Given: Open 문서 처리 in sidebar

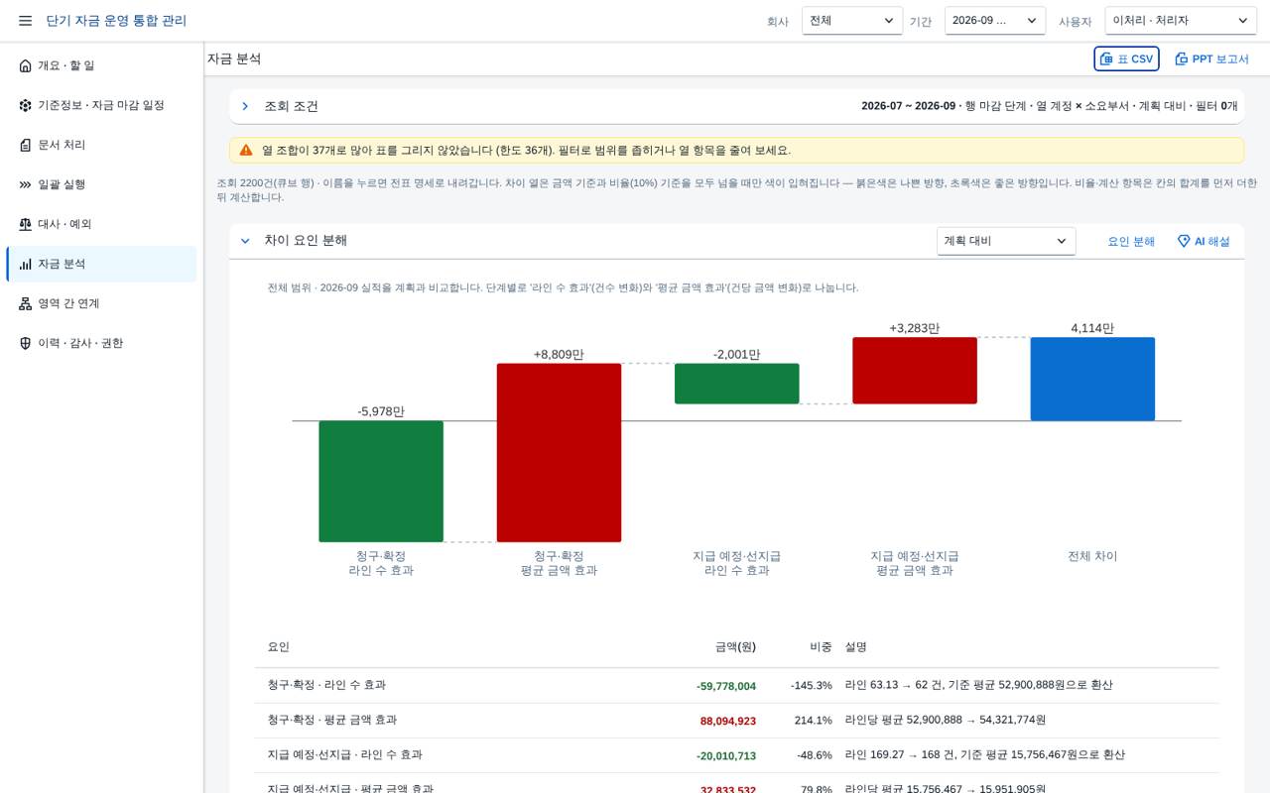Looking at the screenshot, I should [101, 145].
